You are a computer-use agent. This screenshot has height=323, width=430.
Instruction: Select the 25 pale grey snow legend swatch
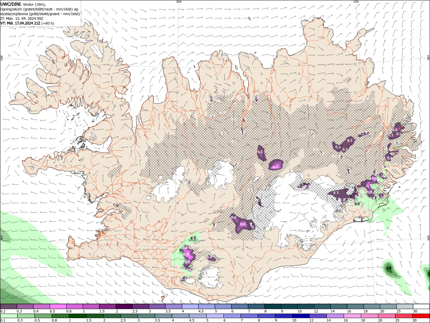point(405,307)
